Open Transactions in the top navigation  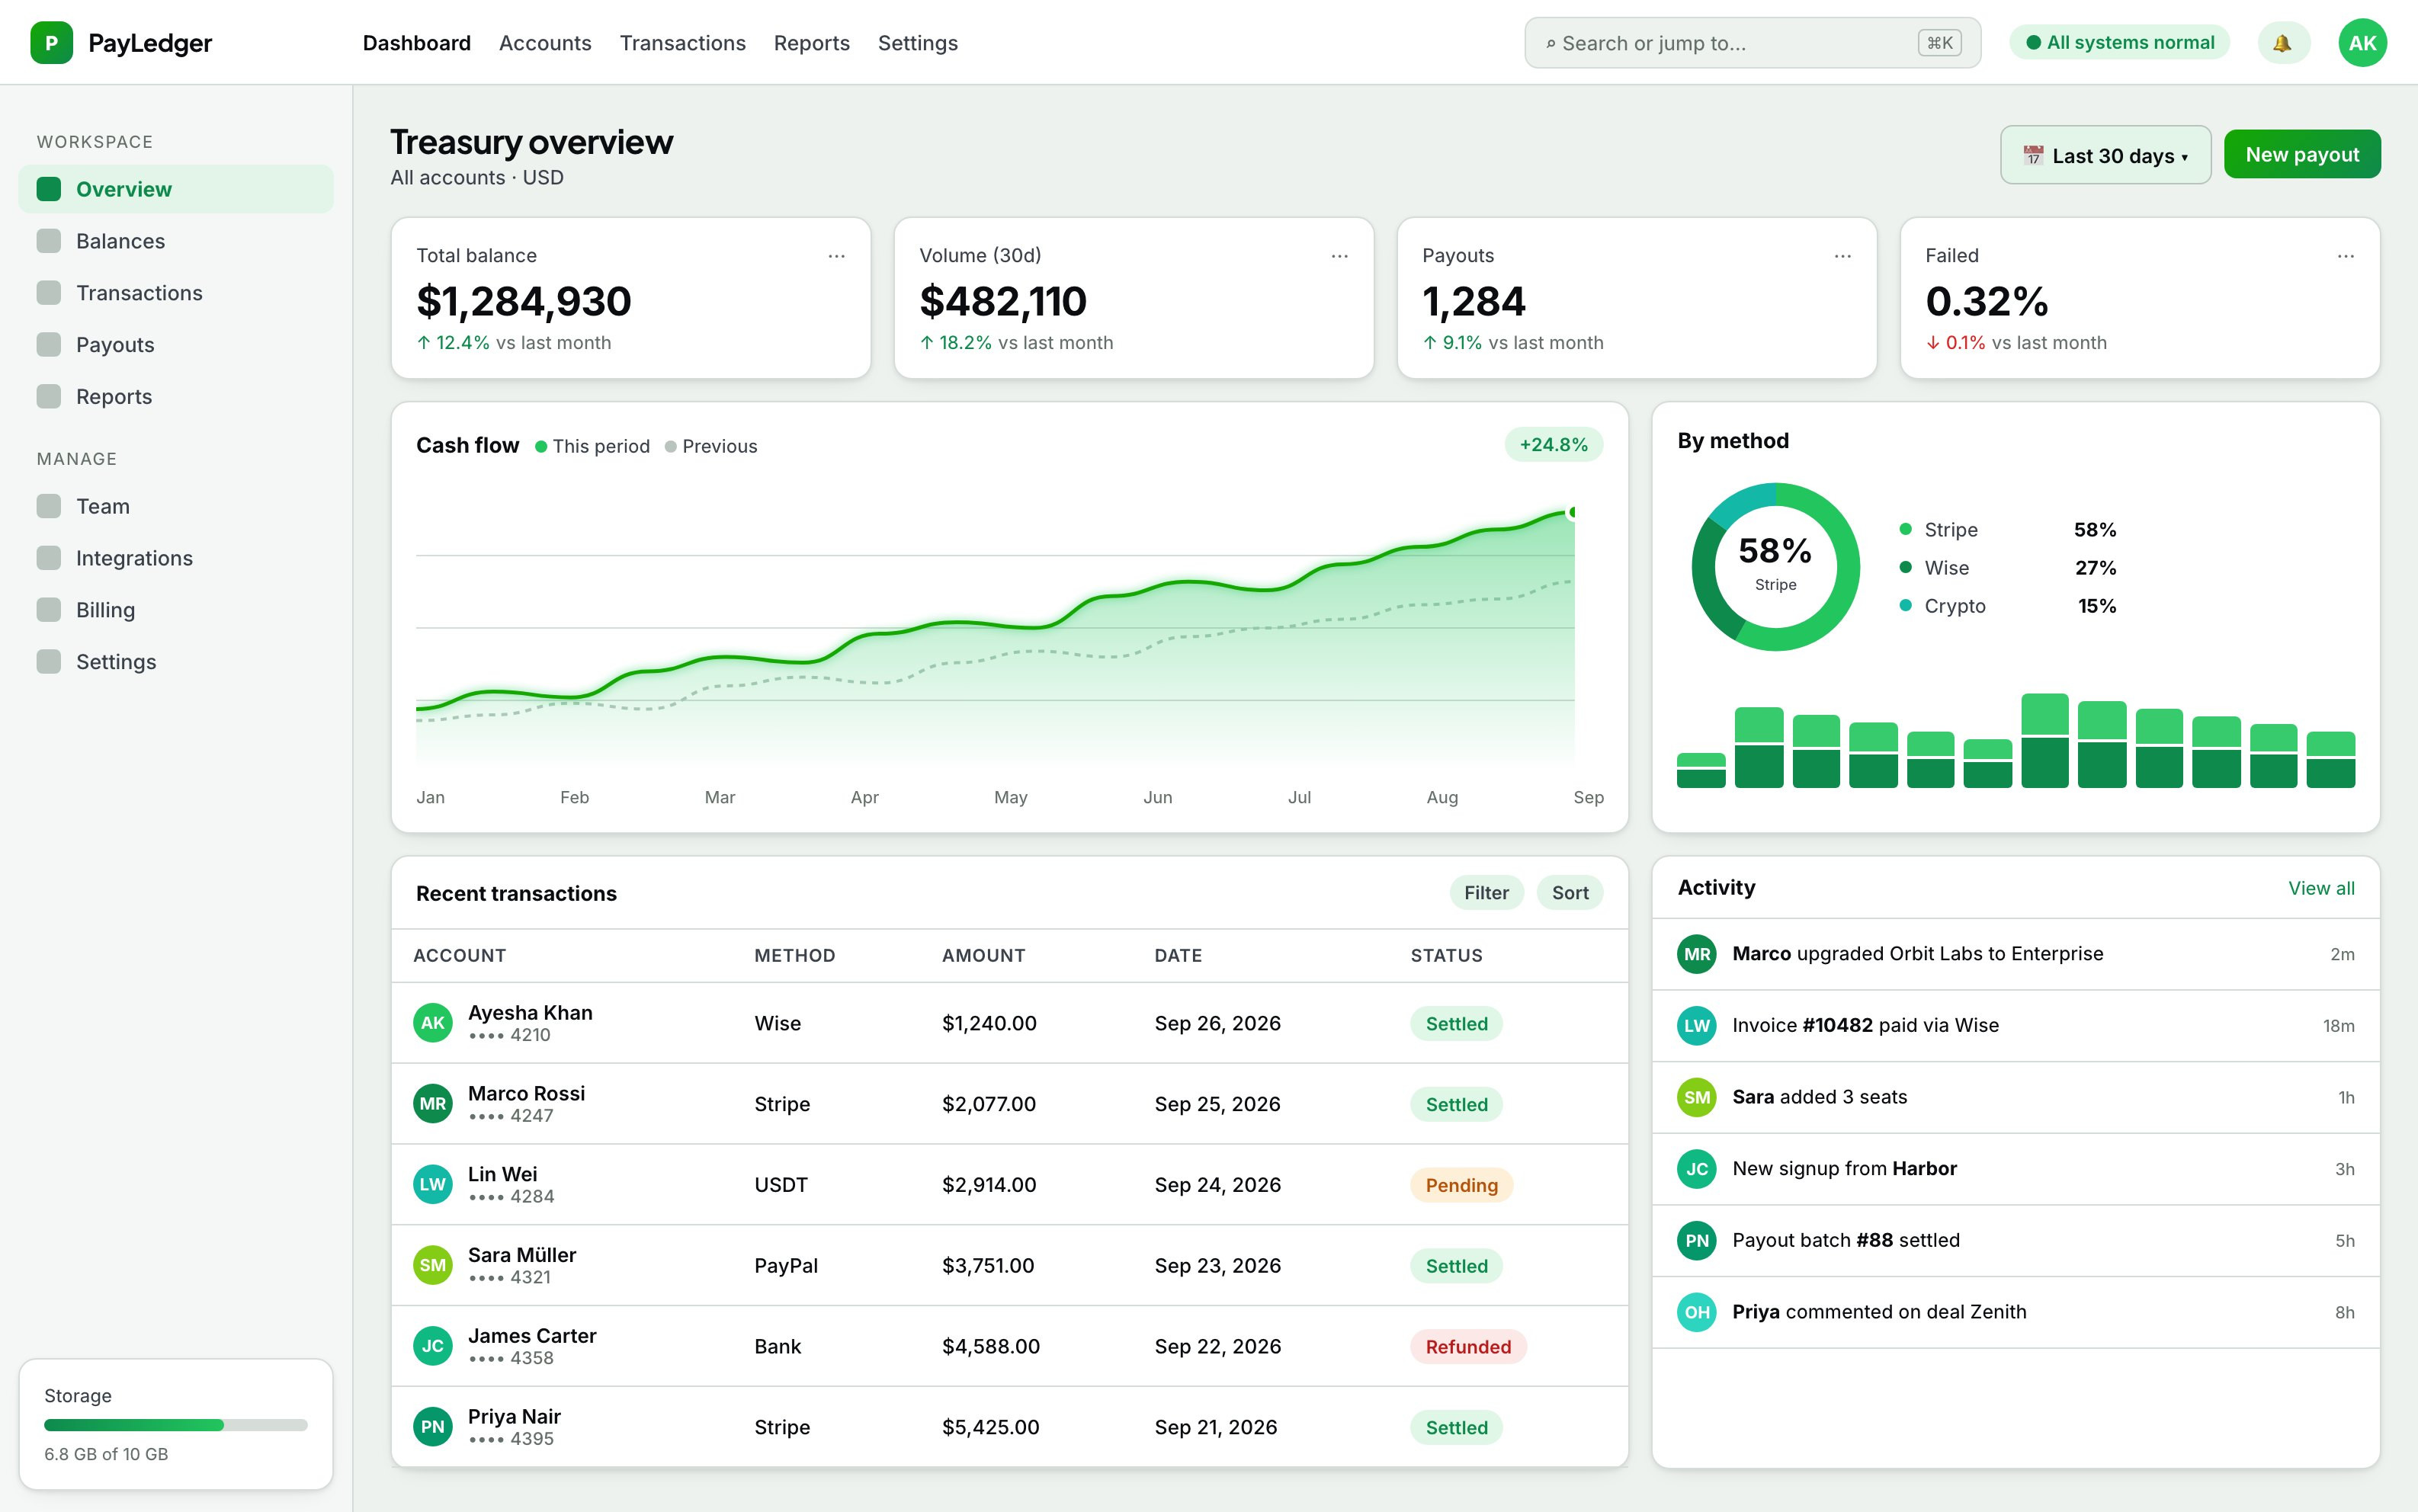(x=682, y=43)
